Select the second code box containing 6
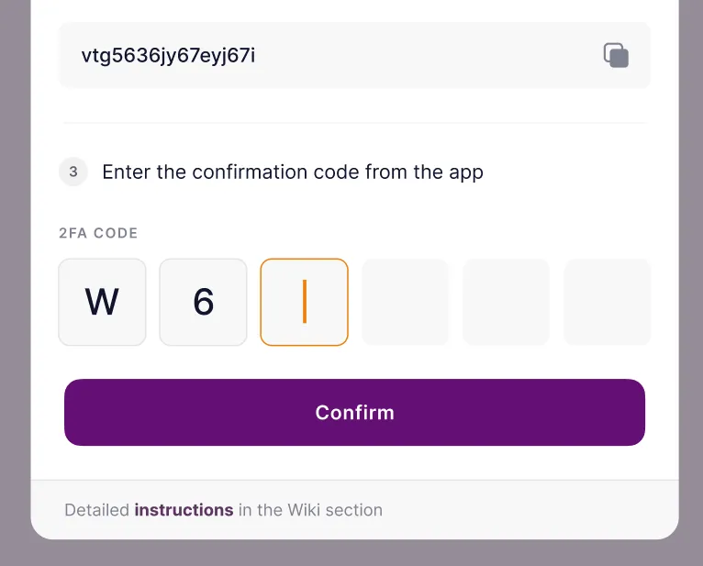Image resolution: width=703 pixels, height=566 pixels. 203,302
